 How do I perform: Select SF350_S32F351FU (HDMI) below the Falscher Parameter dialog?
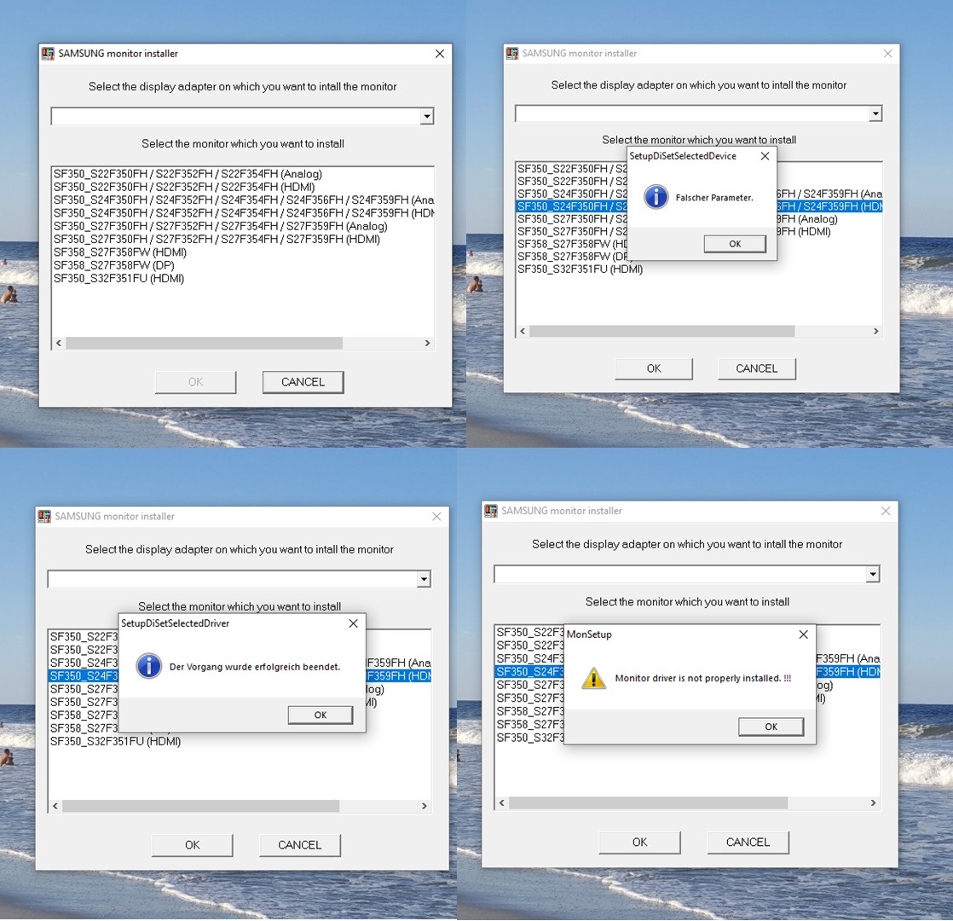(580, 269)
